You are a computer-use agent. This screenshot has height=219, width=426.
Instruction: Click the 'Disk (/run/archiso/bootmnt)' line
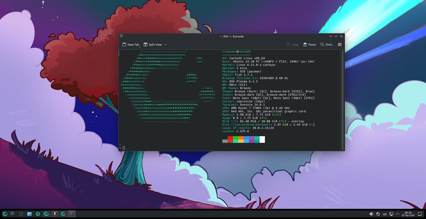268,125
